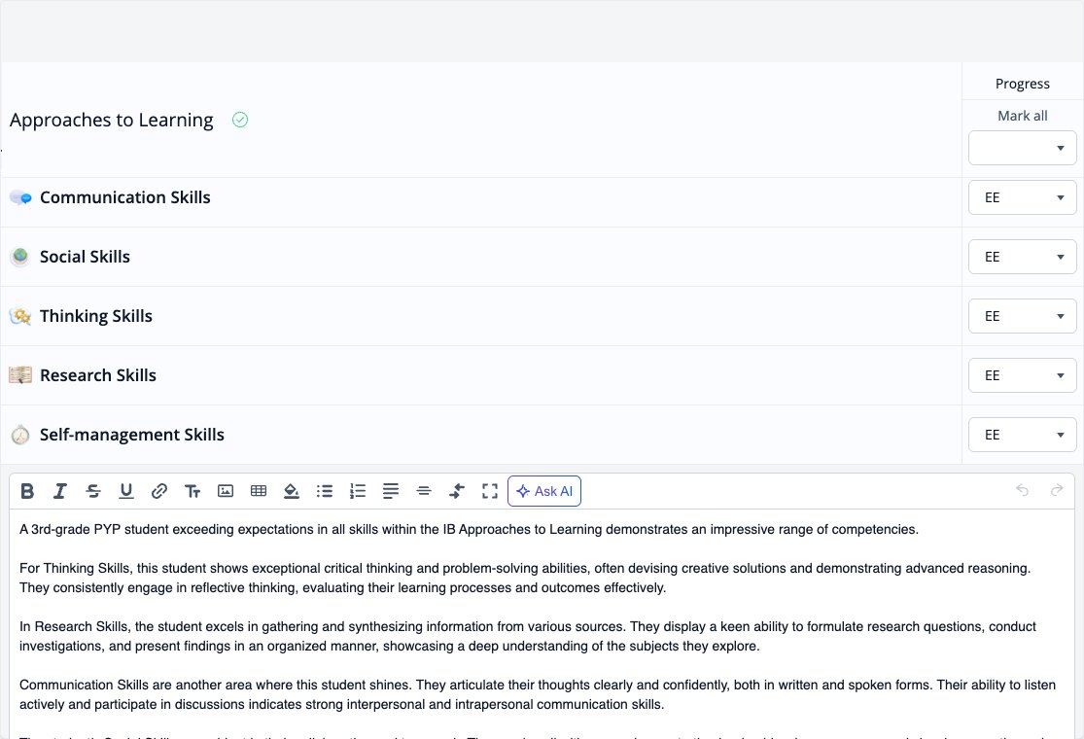Undo the last edit in editor
This screenshot has height=739, width=1084.
click(1023, 491)
